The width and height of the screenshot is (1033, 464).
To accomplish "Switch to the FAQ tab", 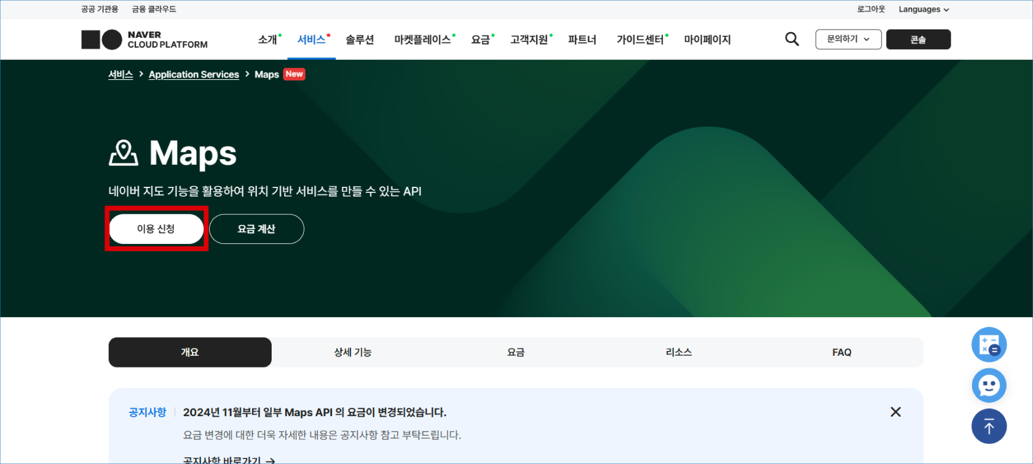I will click(x=842, y=352).
